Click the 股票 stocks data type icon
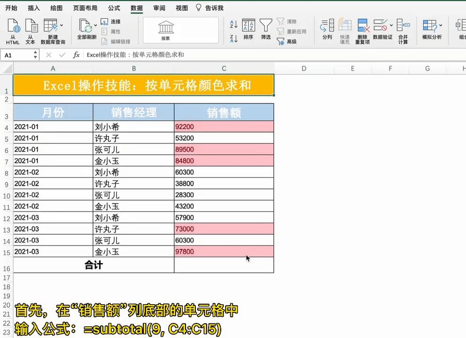 click(x=167, y=27)
